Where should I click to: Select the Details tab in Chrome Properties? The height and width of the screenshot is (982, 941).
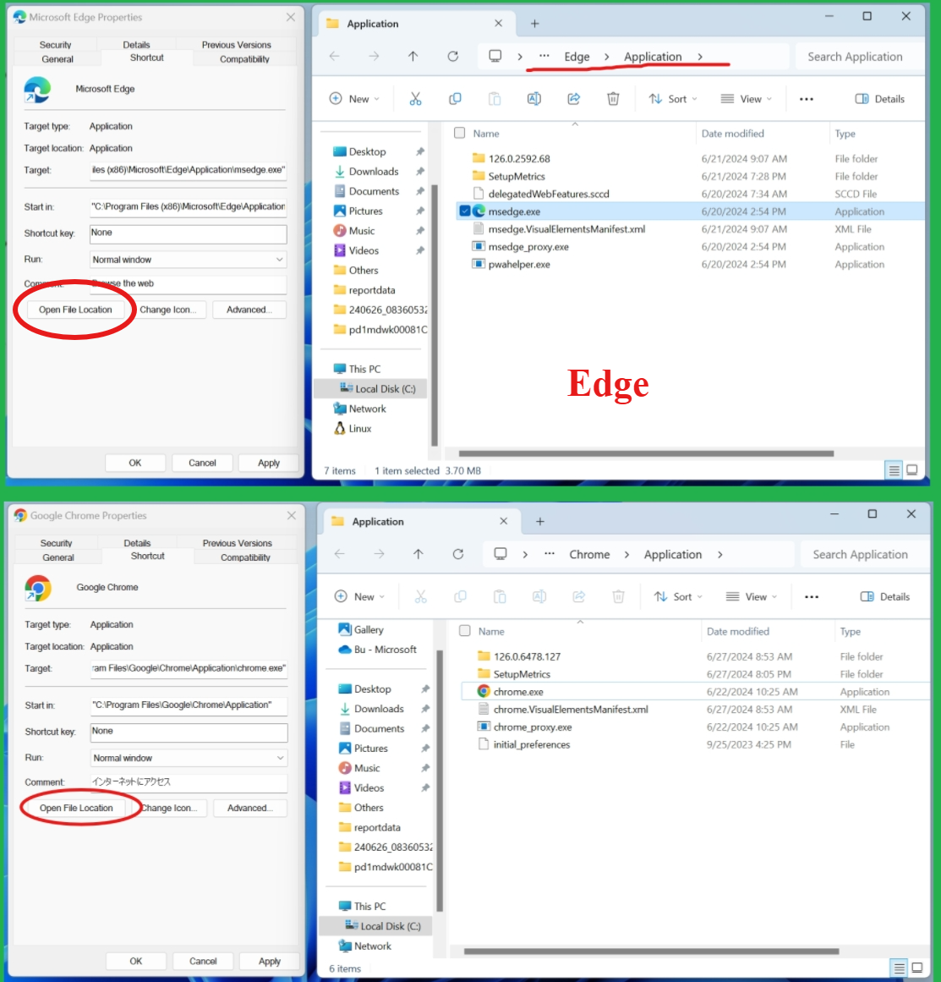[x=136, y=542]
